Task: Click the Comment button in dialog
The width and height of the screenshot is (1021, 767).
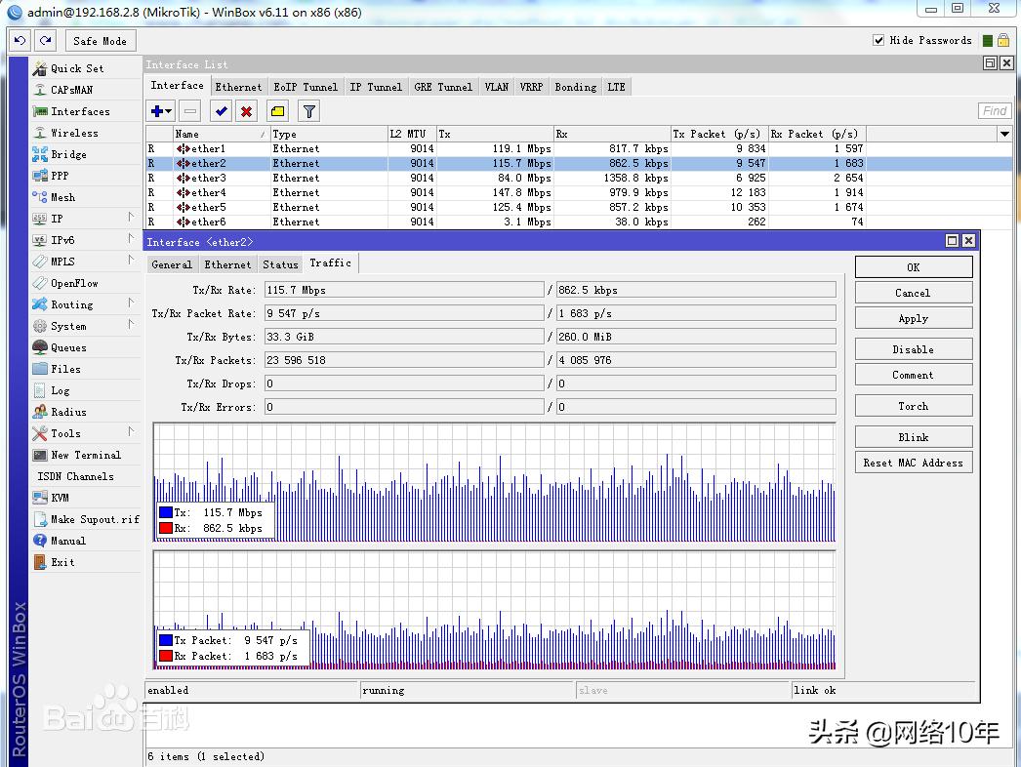Action: tap(914, 375)
